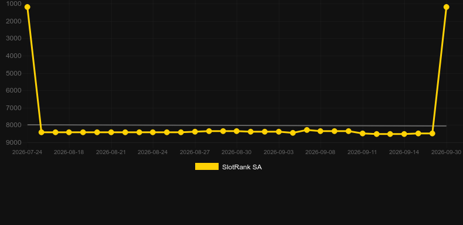
Task: Click the data point above 2026-08-27
Action: coord(195,132)
